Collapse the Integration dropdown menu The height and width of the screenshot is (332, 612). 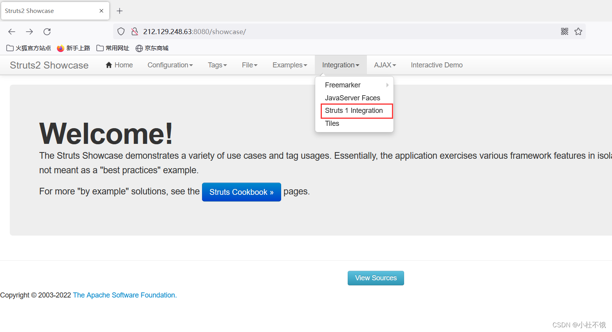(341, 65)
